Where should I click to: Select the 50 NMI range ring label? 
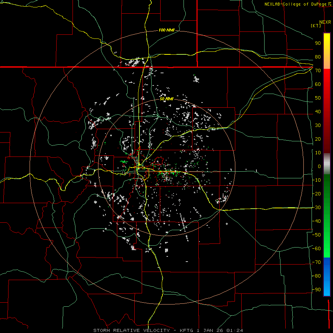pos(166,99)
